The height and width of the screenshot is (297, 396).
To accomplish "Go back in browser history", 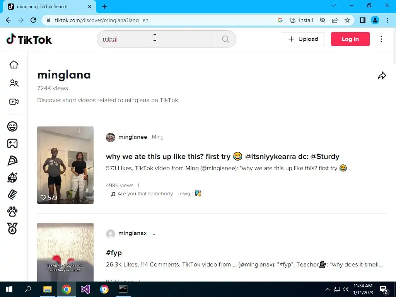I will tap(9, 20).
